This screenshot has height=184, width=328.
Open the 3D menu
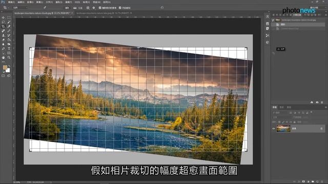[77, 2]
